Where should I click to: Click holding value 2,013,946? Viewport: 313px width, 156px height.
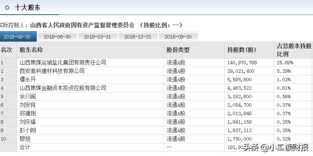click(239, 114)
